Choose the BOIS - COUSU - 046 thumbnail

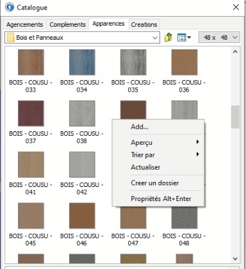pos(82,216)
